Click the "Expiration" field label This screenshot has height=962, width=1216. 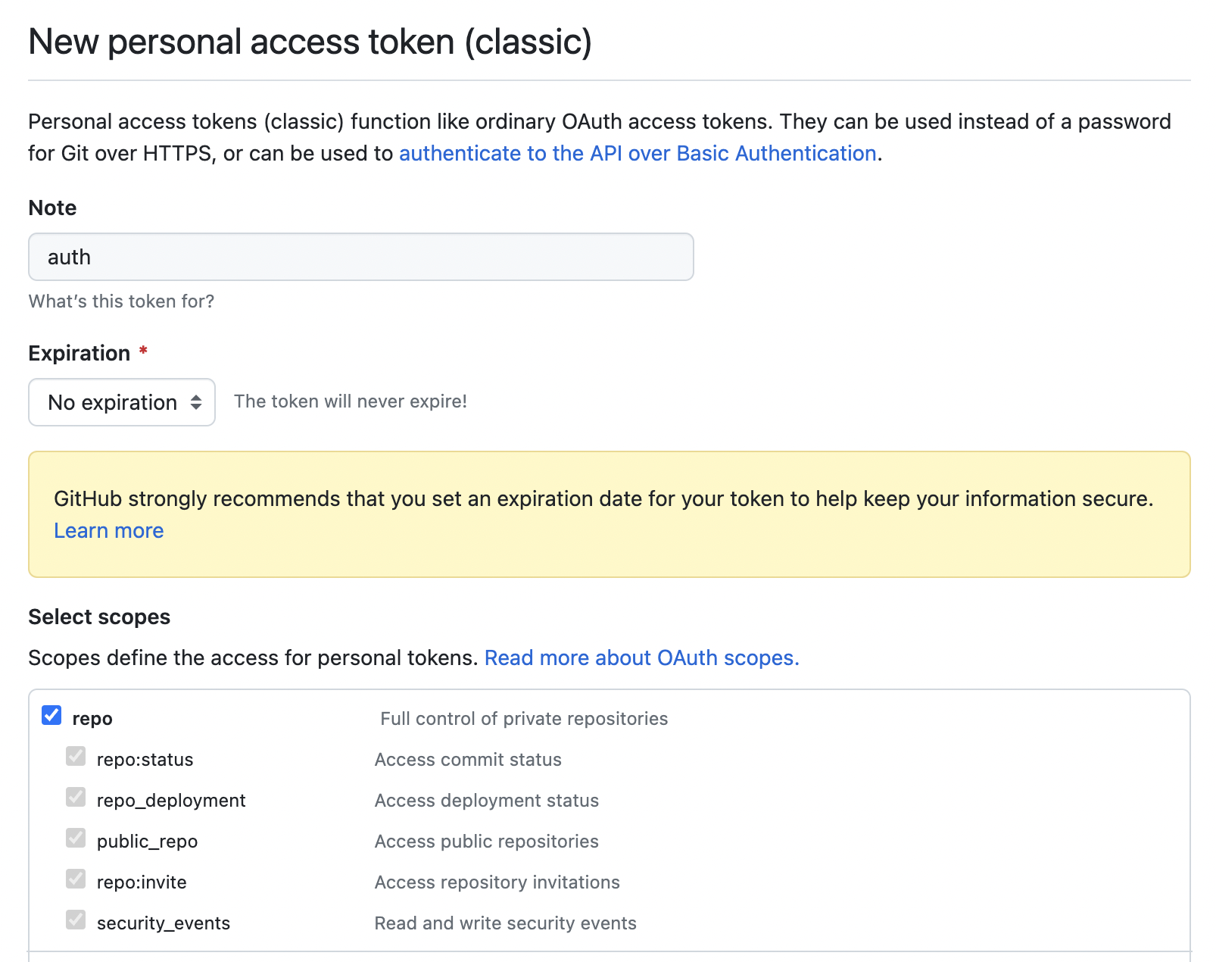tap(80, 353)
